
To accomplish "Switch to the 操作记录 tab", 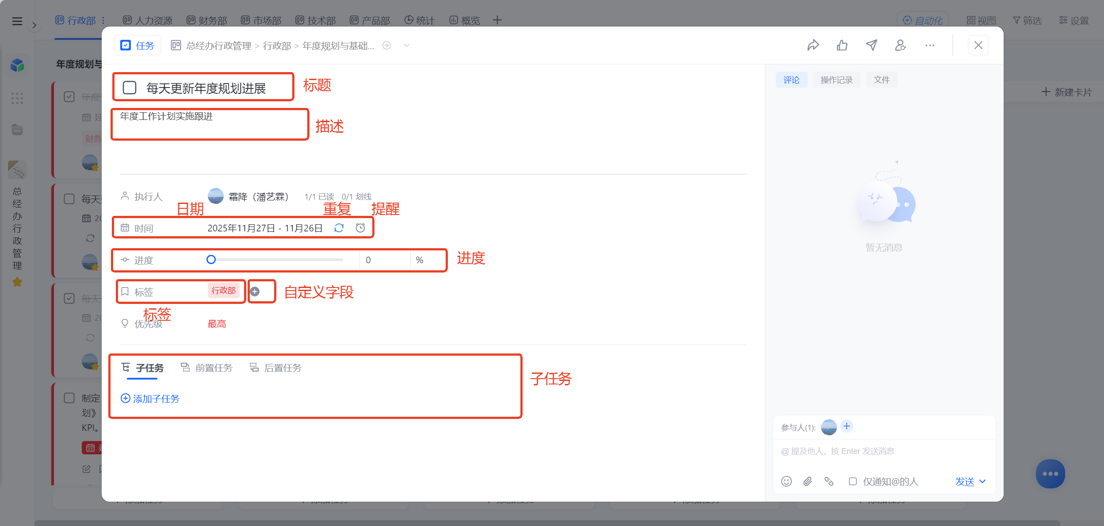I will tap(837, 80).
